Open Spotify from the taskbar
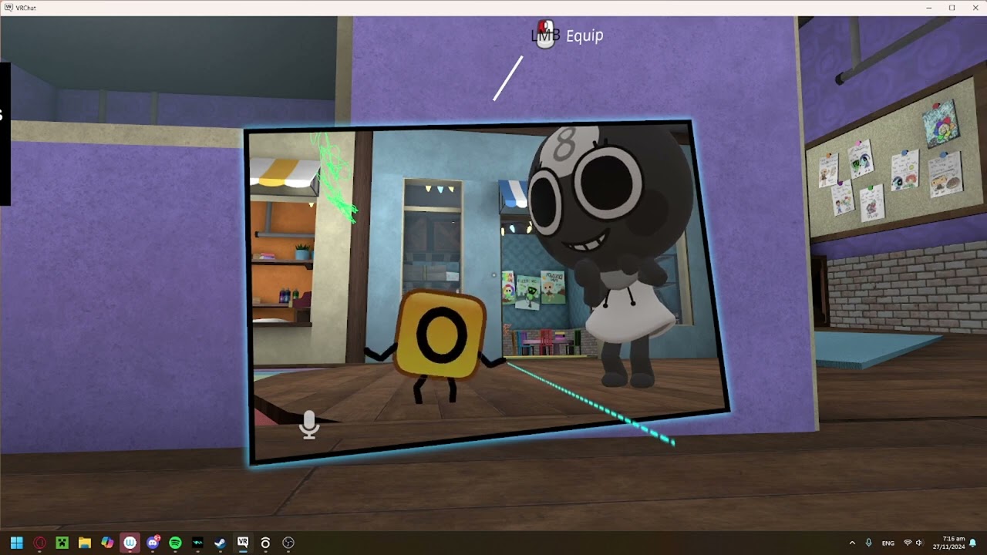The image size is (987, 555). click(175, 543)
